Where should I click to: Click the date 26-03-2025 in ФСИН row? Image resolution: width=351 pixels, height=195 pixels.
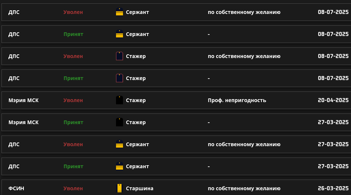(333, 188)
